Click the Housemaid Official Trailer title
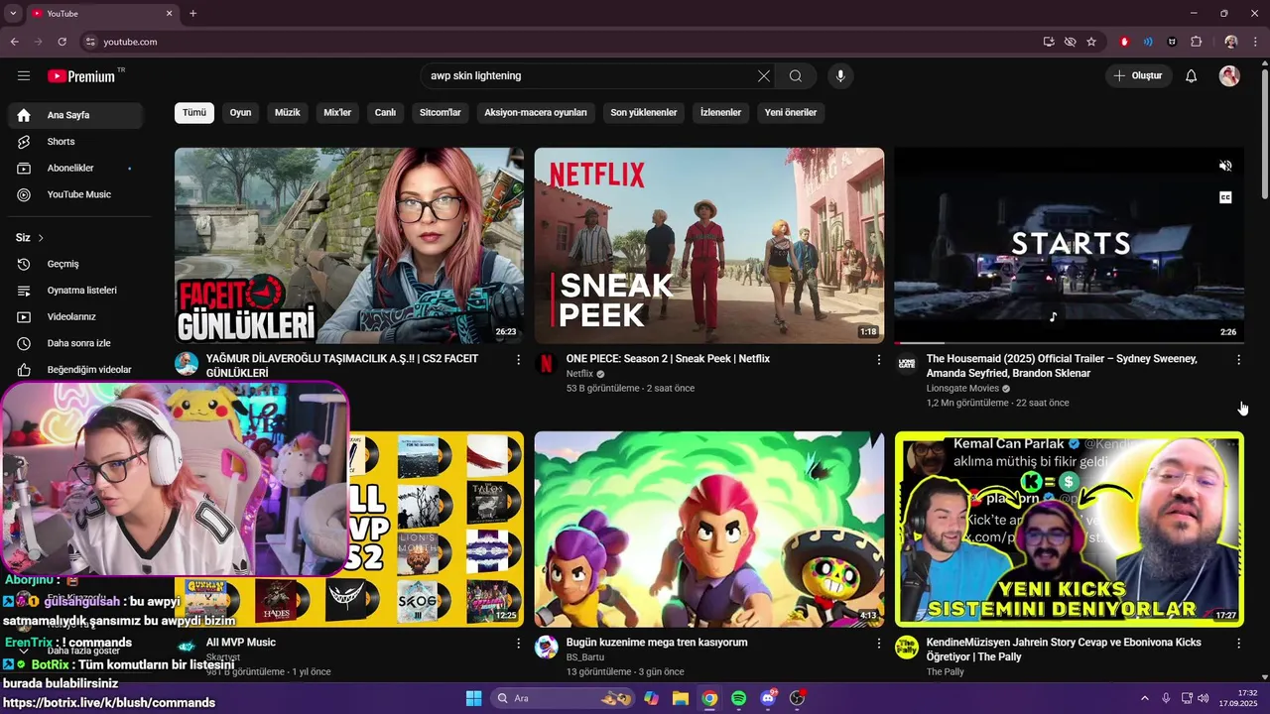Viewport: 1270px width, 714px height. pos(1062,366)
